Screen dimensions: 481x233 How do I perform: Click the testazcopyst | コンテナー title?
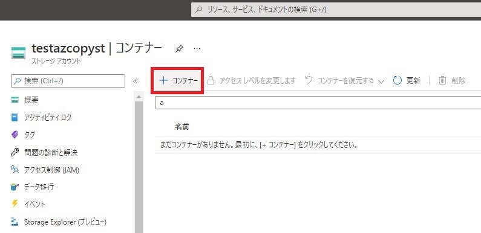[x=97, y=48]
